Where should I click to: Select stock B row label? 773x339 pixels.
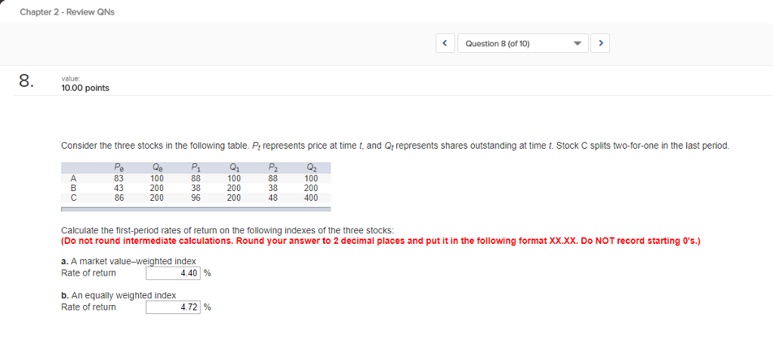(74, 188)
